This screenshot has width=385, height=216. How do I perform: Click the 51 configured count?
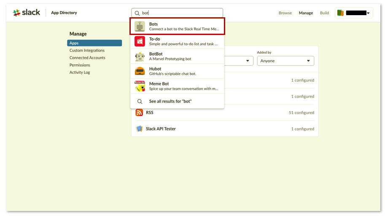[x=301, y=112]
